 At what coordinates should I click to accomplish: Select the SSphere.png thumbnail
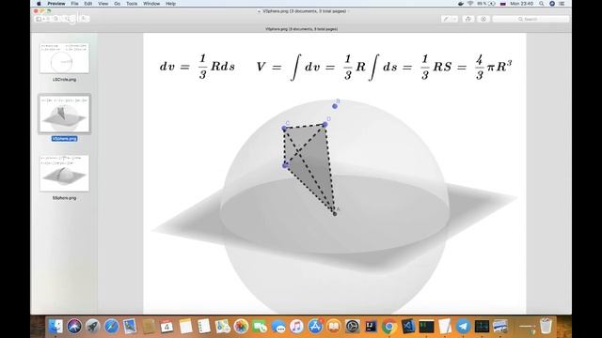[65, 173]
